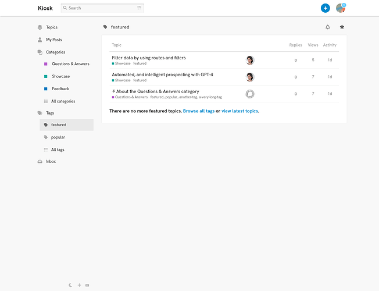Click the Search input field
The image size is (379, 291).
(x=100, y=8)
